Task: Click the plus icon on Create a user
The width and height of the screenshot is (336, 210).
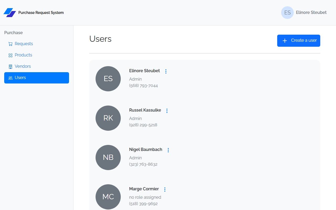Action: (285, 41)
